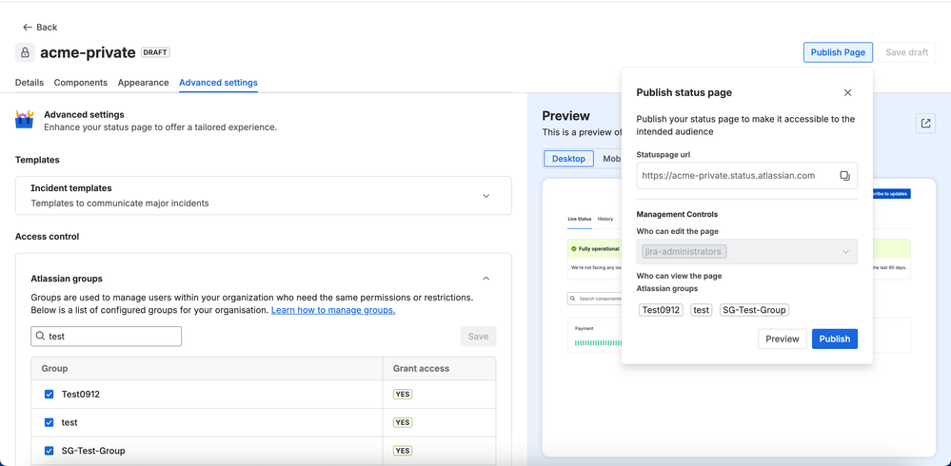Click the disabled Save button for groups

tap(478, 337)
